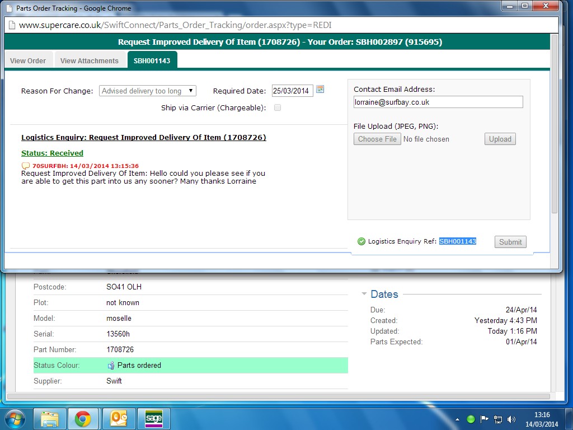
Task: Click the Contact Email Address field
Action: (438, 102)
